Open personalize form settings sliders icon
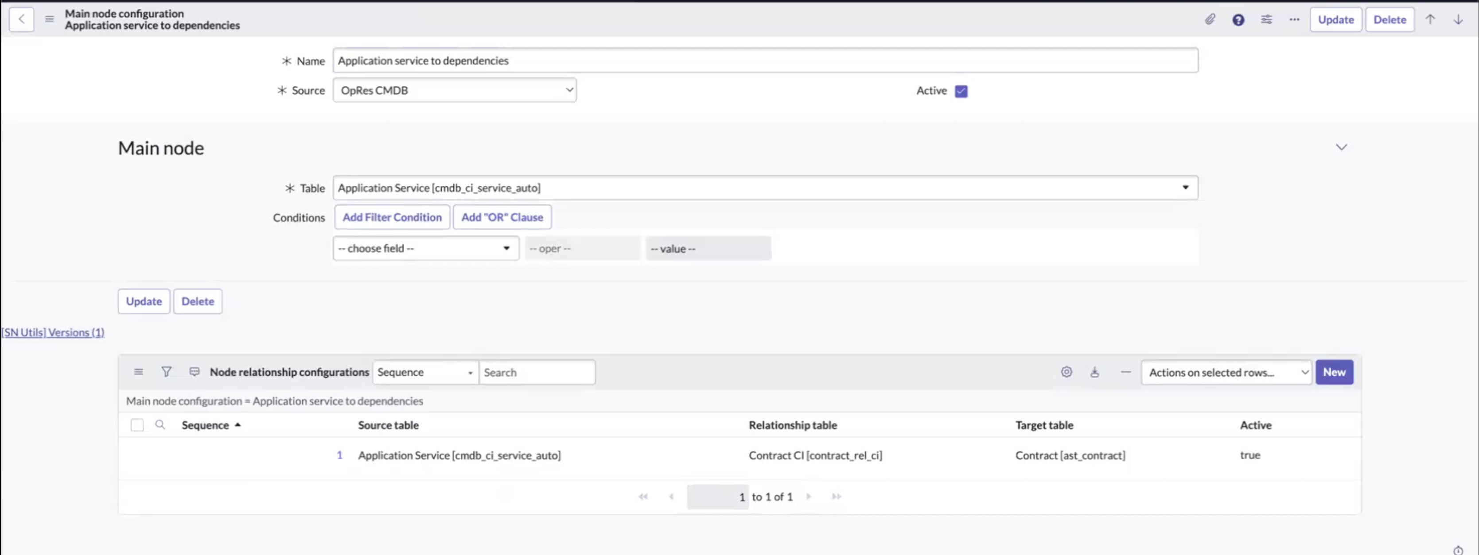This screenshot has height=555, width=1479. click(1266, 19)
